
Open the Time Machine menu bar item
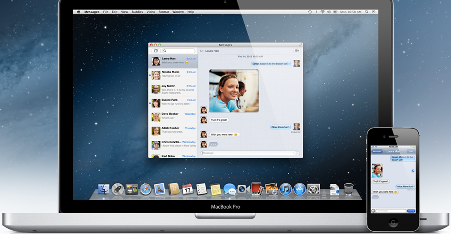point(310,11)
